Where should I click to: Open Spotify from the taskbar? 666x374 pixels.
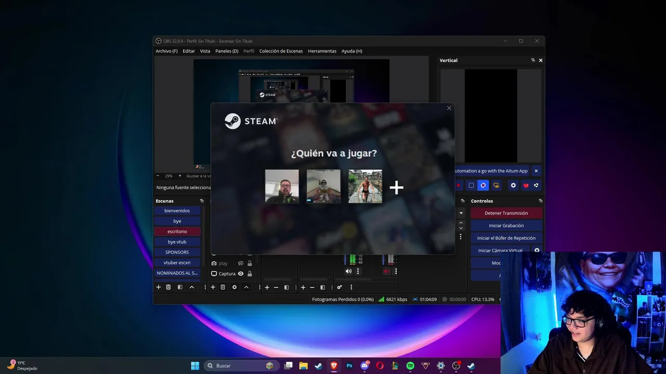click(x=410, y=366)
